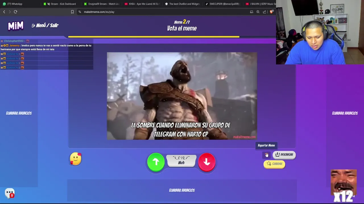Click the yellow vote timer progress bar
The width and height of the screenshot is (364, 204).
click(154, 37)
